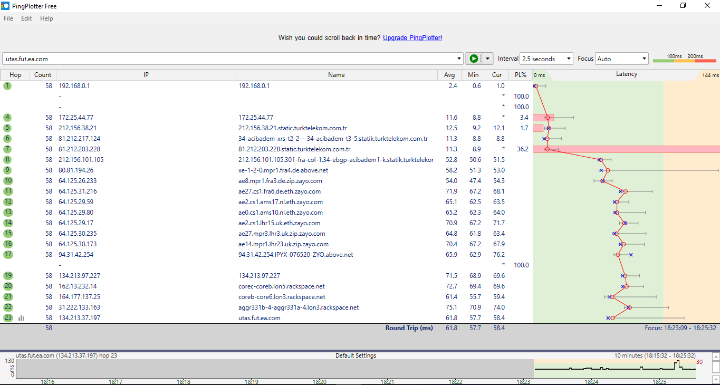720x385 pixels.
Task: Select hop 14 green circle icon
Action: pos(7,223)
